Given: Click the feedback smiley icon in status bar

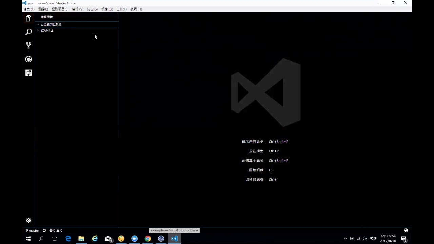Looking at the screenshot, I should pyautogui.click(x=406, y=230).
